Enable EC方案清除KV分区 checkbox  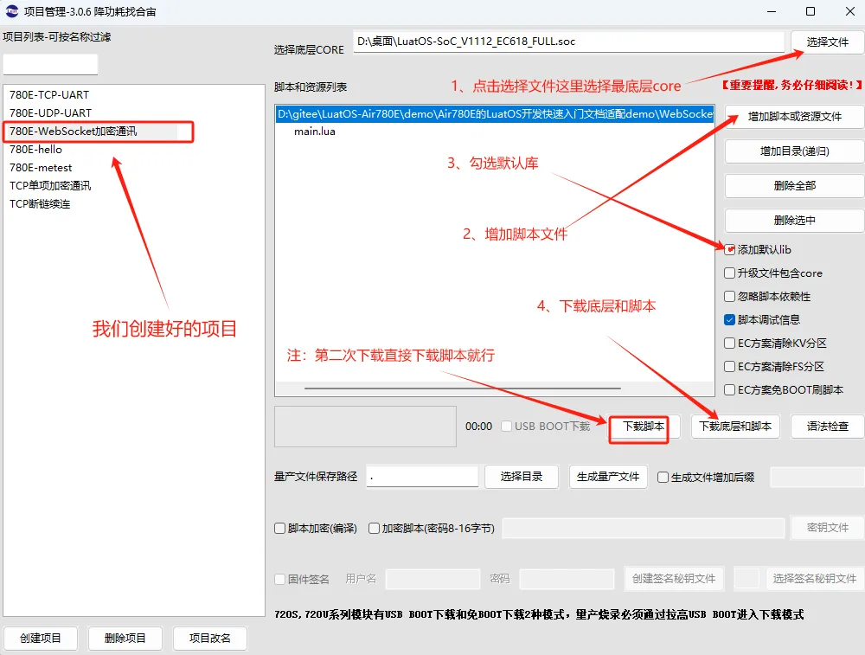[729, 344]
